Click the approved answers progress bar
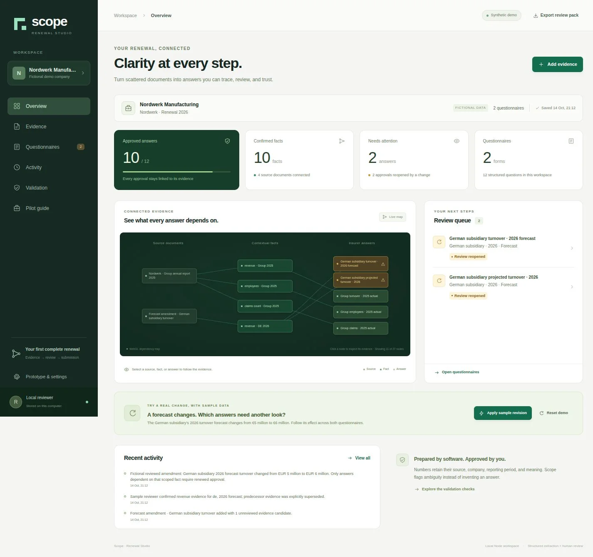 [176, 172]
